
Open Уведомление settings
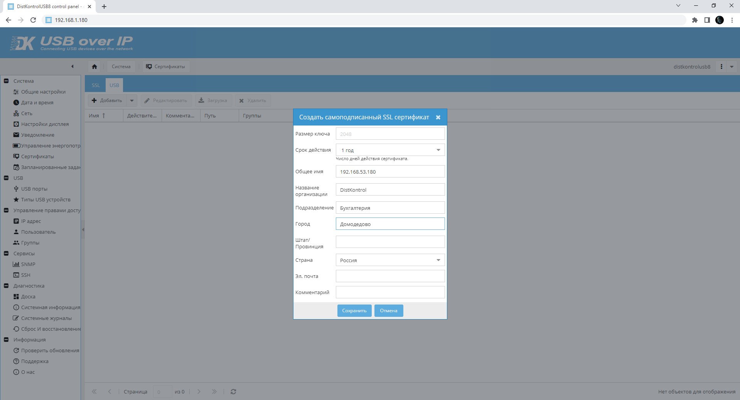click(37, 135)
